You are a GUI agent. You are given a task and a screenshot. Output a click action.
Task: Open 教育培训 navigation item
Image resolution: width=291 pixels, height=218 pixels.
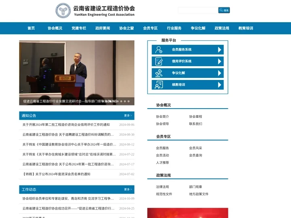(x=246, y=28)
